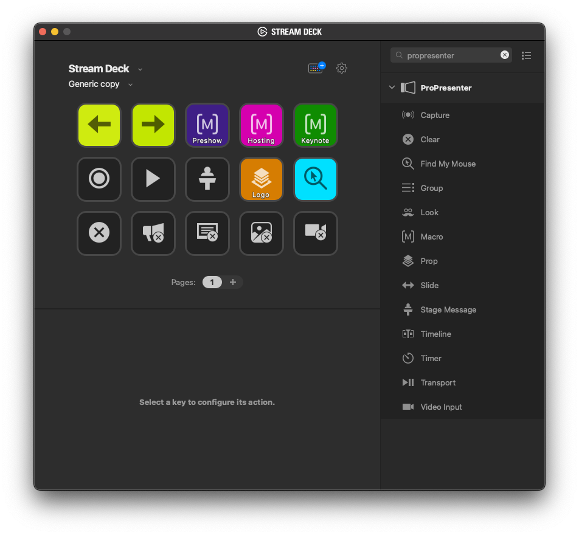Choose the Slide action
Screen dimensions: 579x535
(x=463, y=285)
